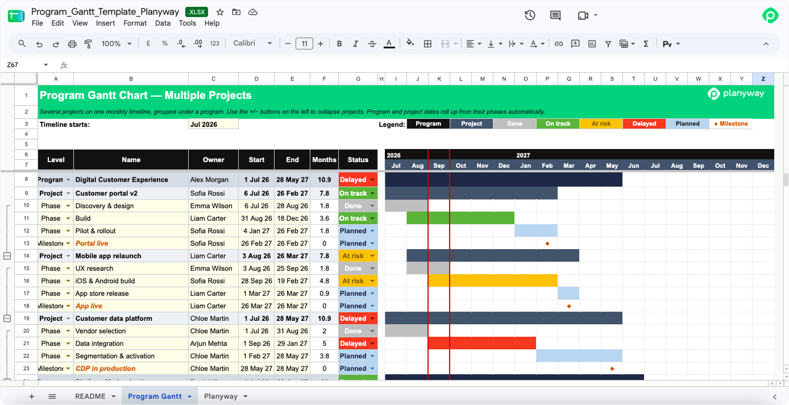This screenshot has height=405, width=789.
Task: Open the Insert menu
Action: point(106,23)
